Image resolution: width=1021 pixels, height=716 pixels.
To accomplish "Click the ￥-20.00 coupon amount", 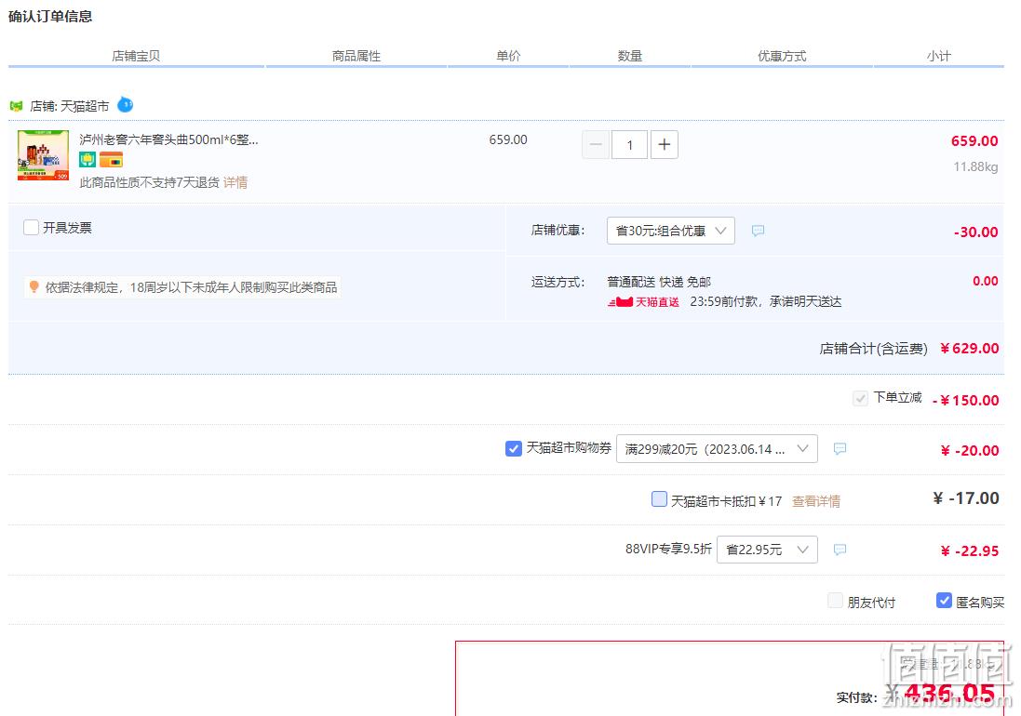I will pos(969,451).
